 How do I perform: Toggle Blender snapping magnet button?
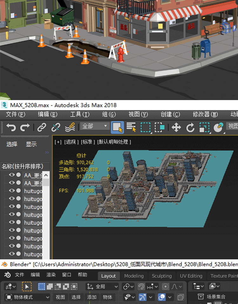click(x=141, y=287)
